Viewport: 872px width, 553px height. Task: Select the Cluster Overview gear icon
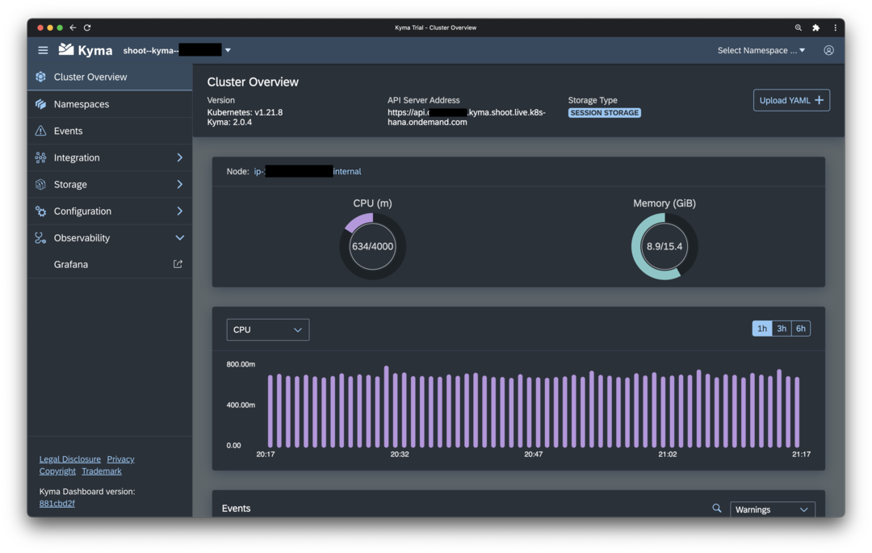[40, 77]
